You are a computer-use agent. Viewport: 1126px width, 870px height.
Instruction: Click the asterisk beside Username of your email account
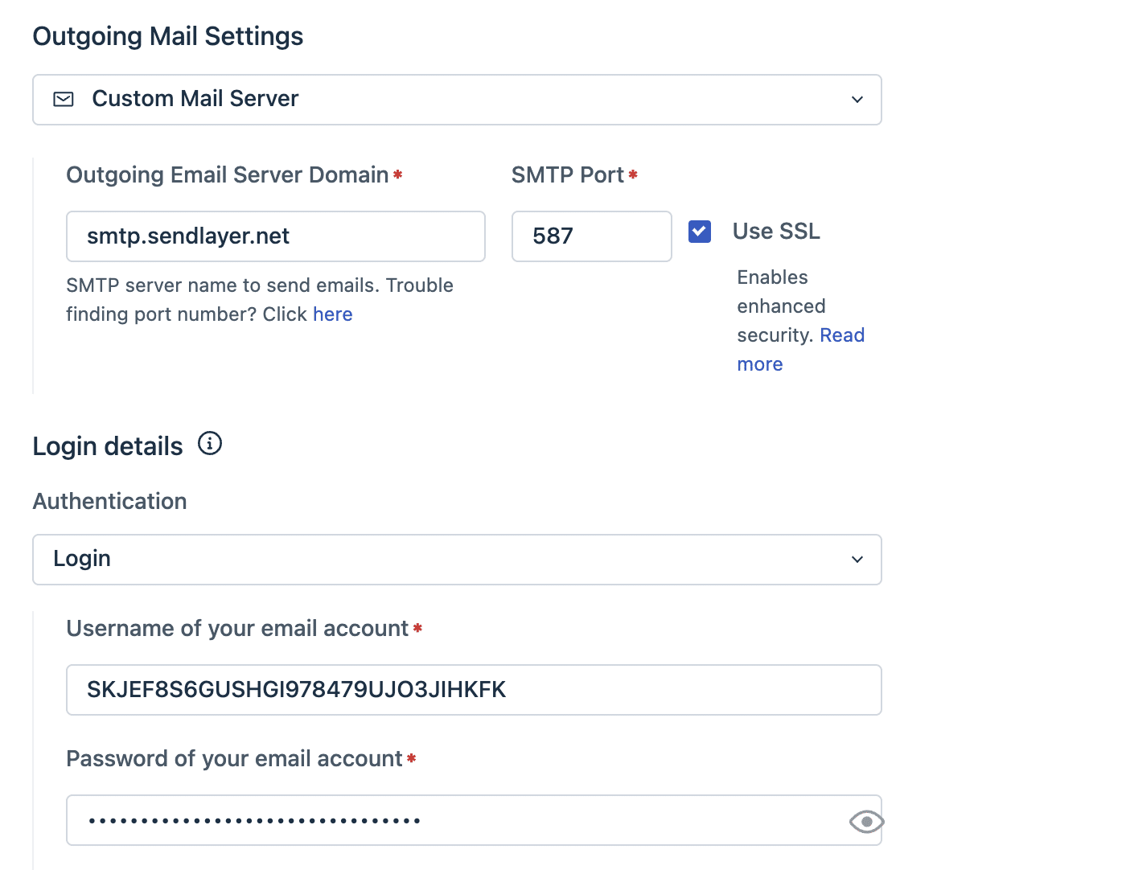[x=417, y=630]
